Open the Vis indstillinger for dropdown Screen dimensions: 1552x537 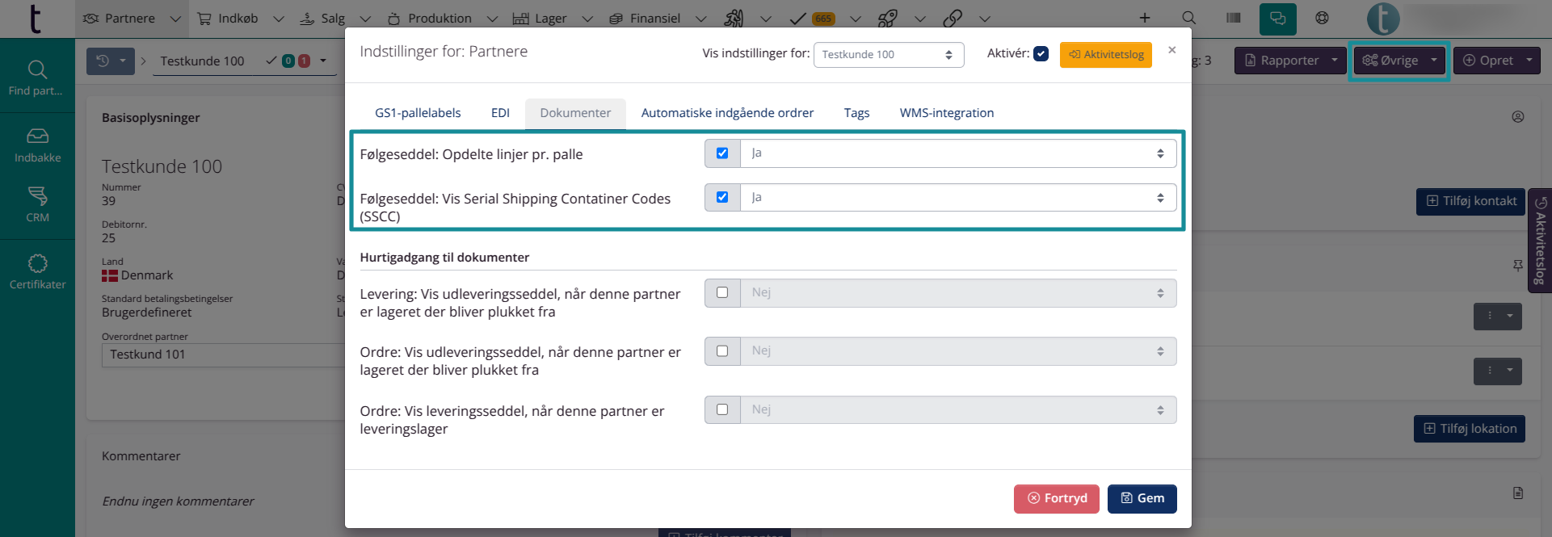[888, 55]
